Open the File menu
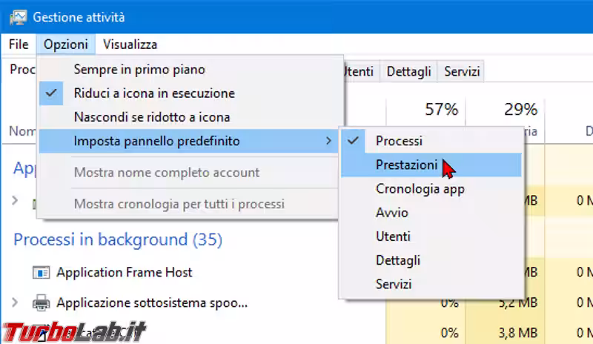The height and width of the screenshot is (344, 593). tap(19, 45)
